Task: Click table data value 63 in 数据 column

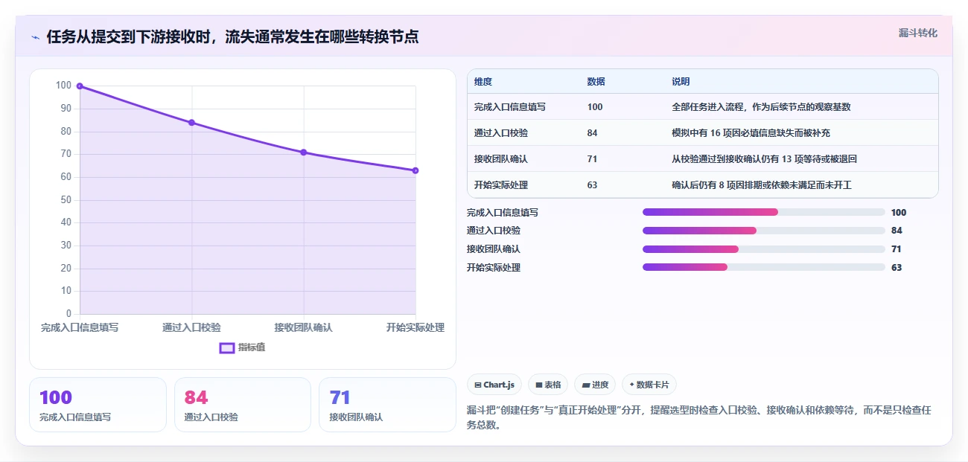Action: coord(593,185)
